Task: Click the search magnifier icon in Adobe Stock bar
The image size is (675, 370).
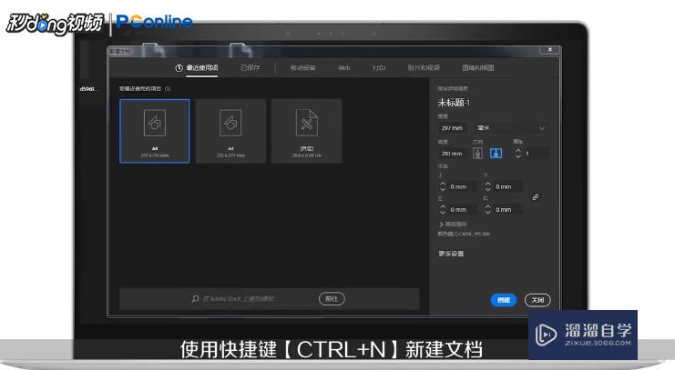Action: 195,299
